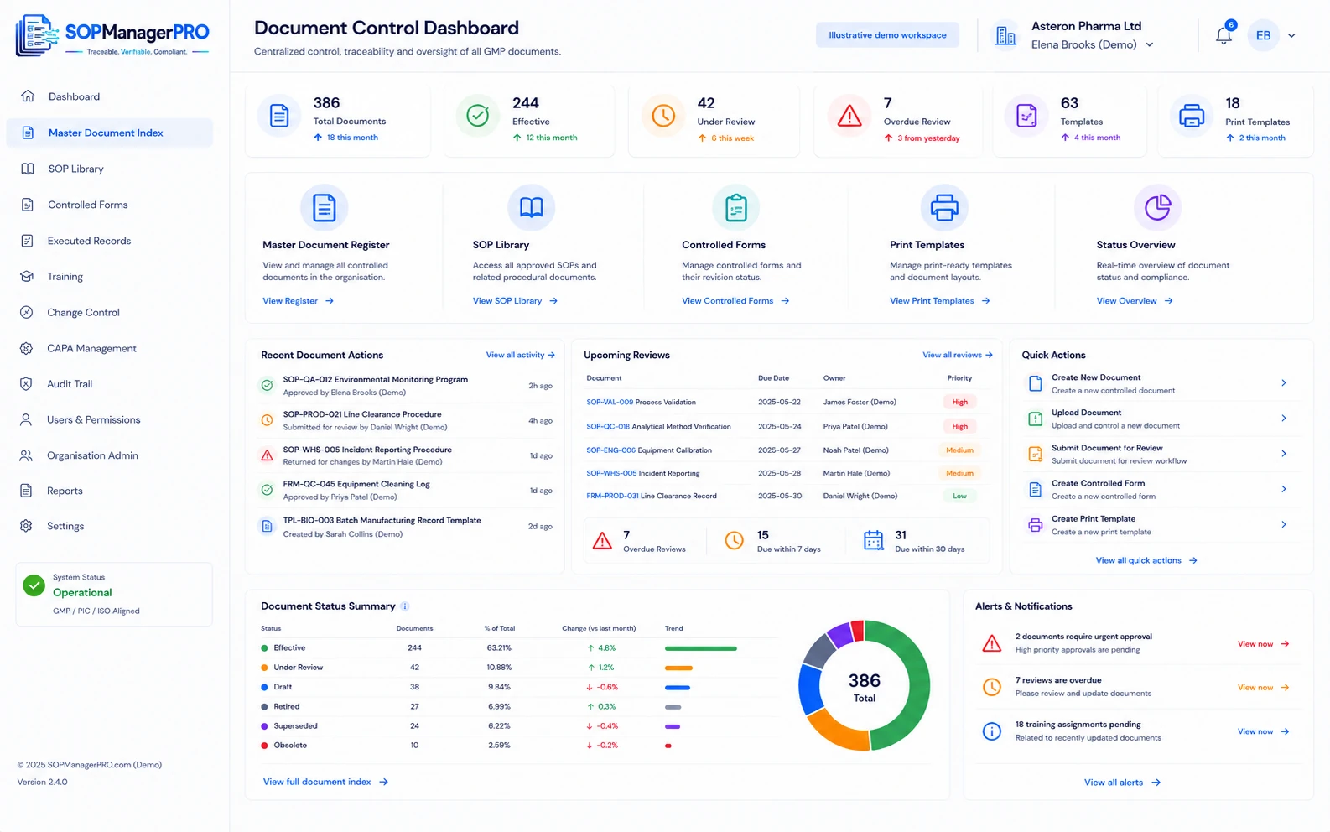Click the Illustrative demo workspace button
The image size is (1330, 832).
point(887,35)
